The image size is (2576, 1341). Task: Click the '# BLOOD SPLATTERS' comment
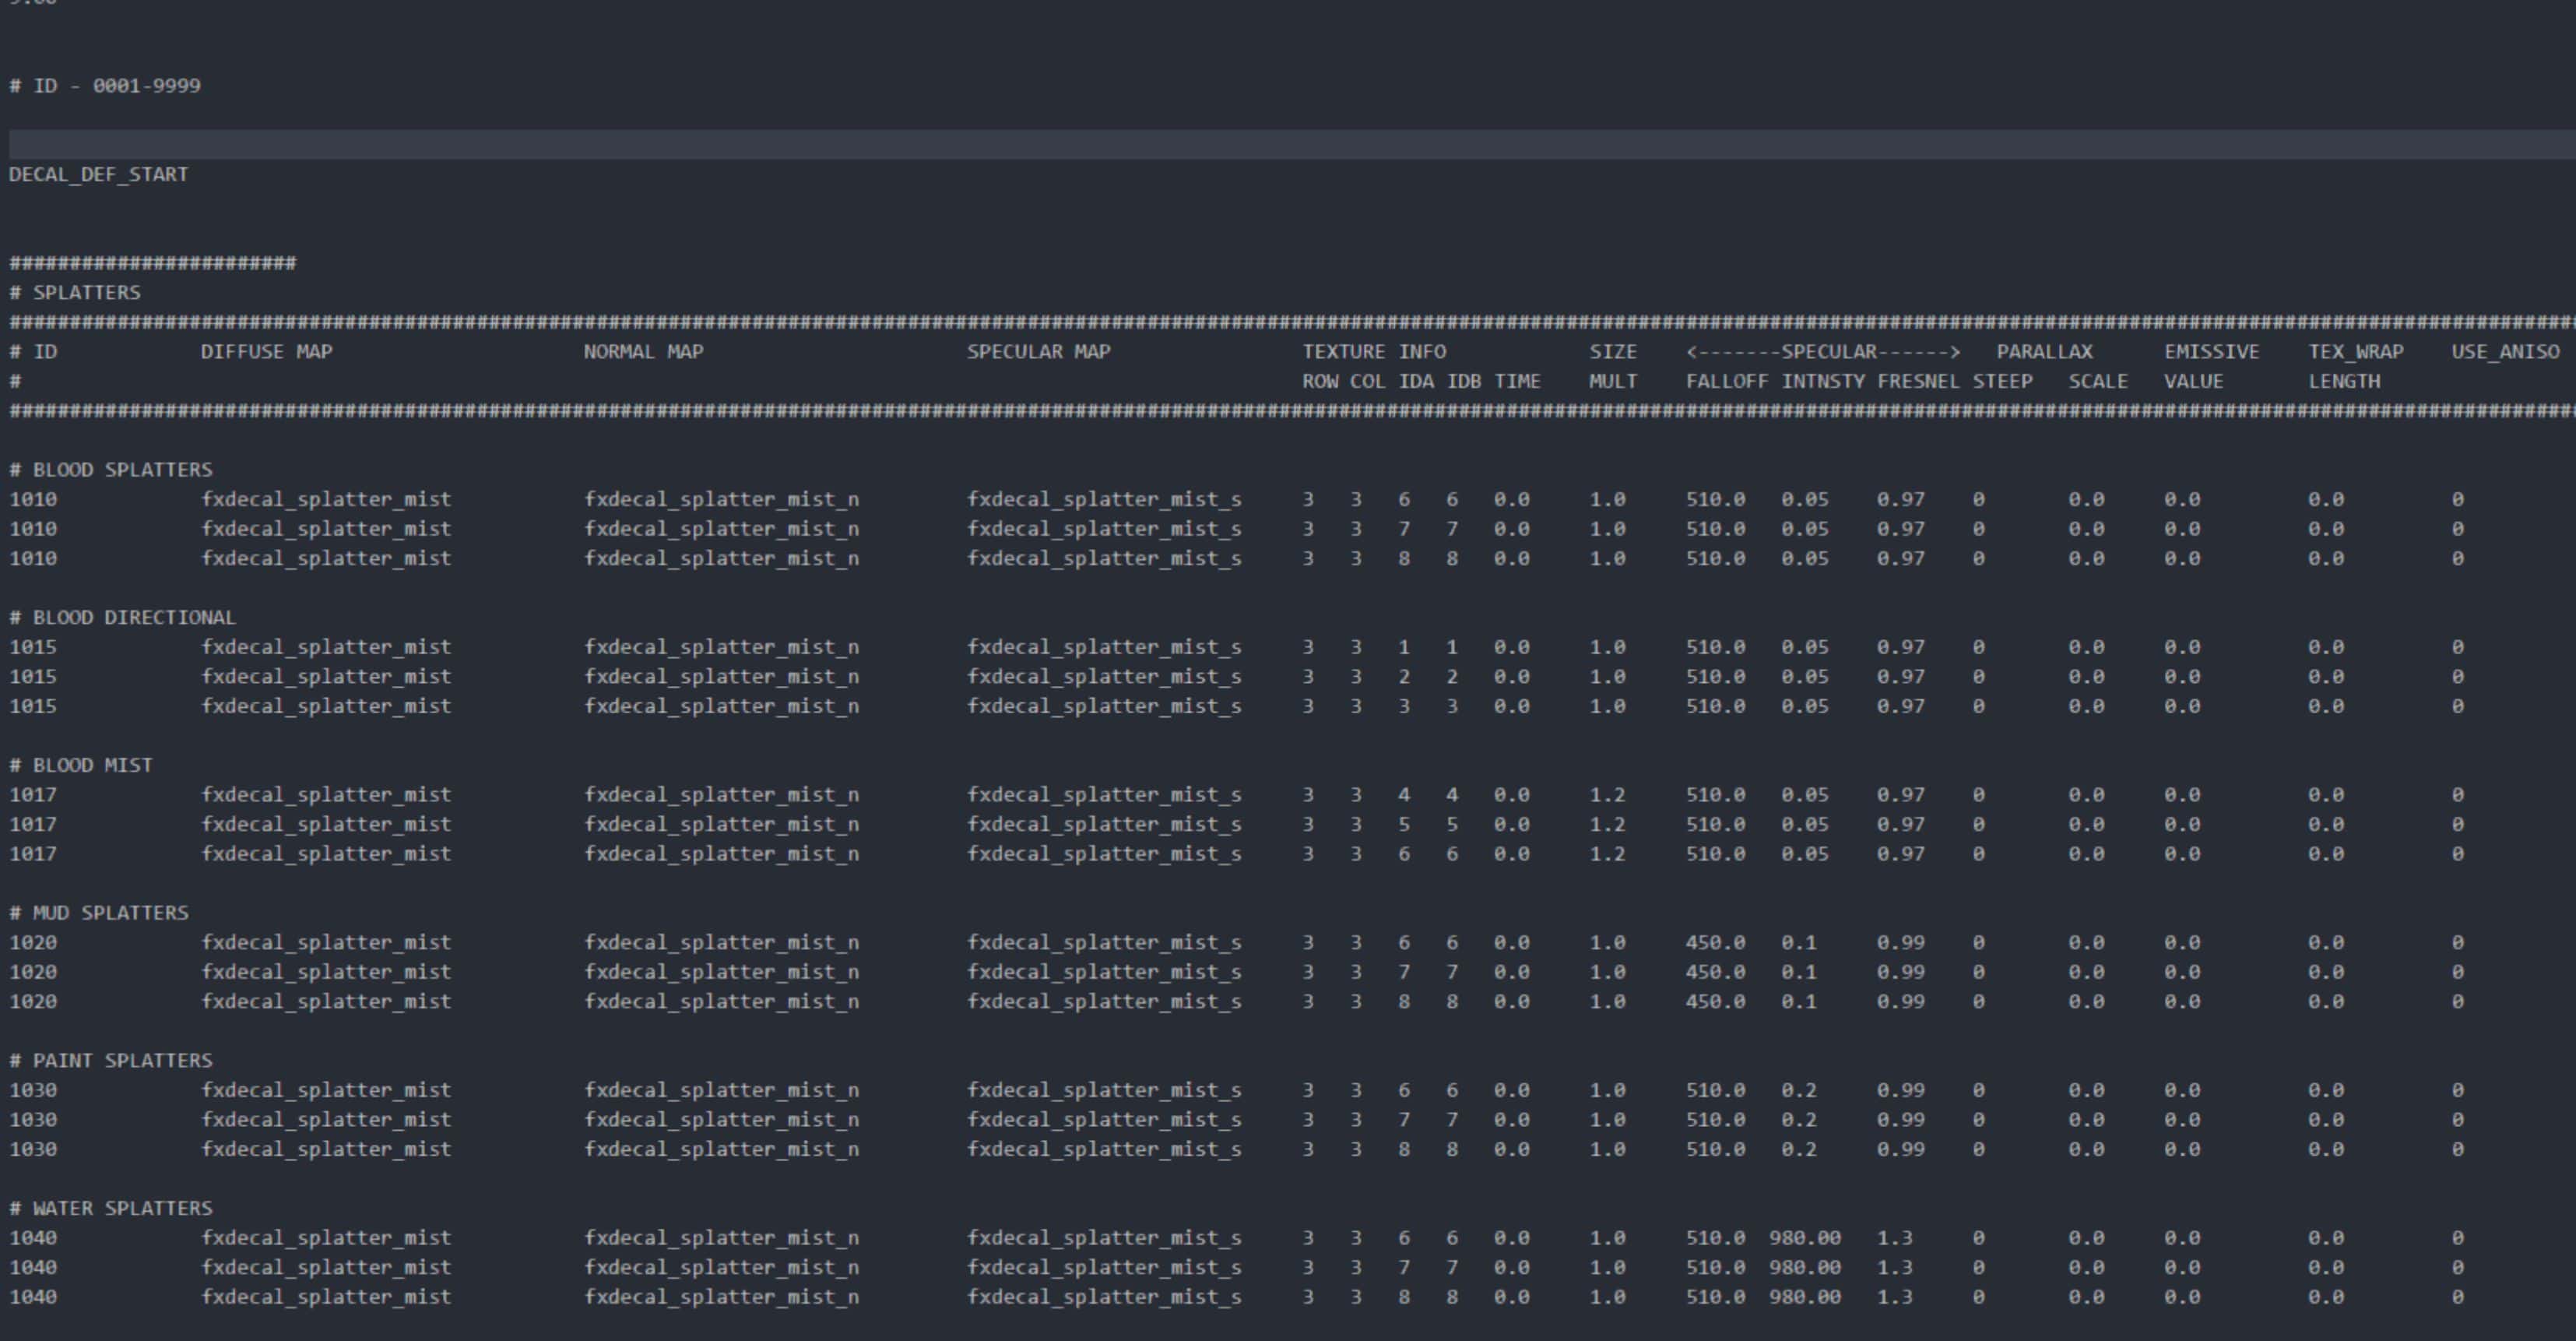pos(111,470)
